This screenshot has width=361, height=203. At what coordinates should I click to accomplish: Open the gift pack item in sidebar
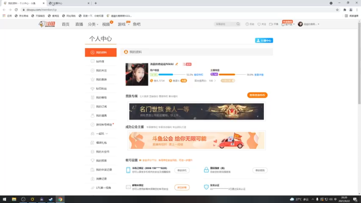pos(101,143)
